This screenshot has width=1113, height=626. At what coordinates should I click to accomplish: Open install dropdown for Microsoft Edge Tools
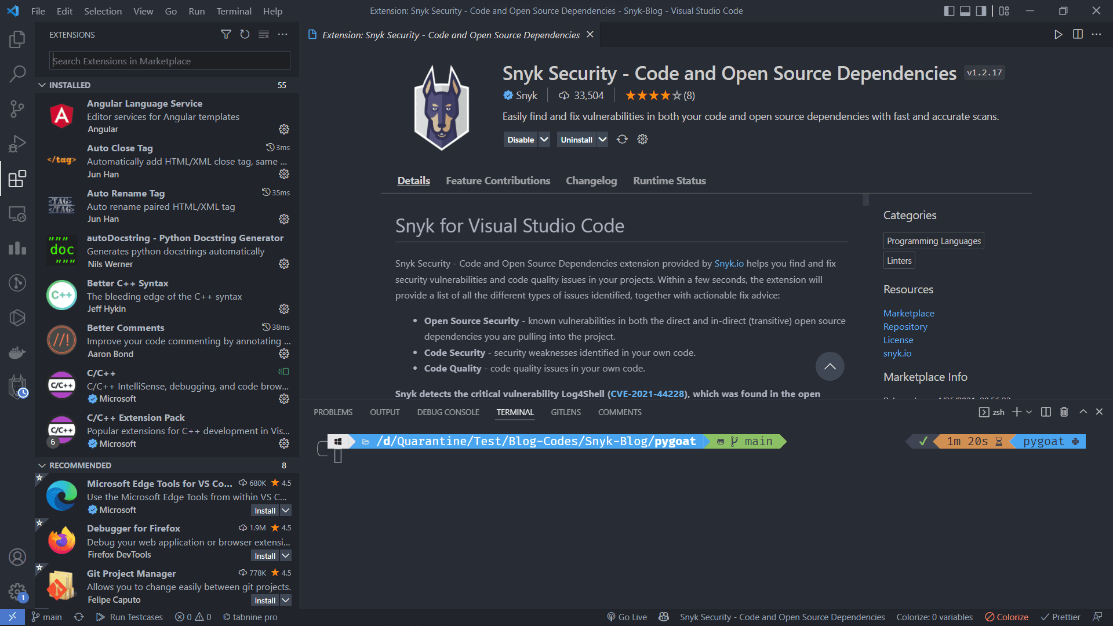point(286,511)
